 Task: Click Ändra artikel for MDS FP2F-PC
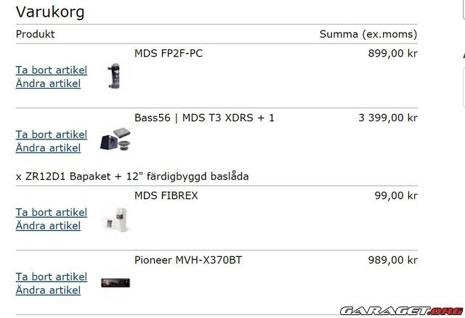pos(48,83)
